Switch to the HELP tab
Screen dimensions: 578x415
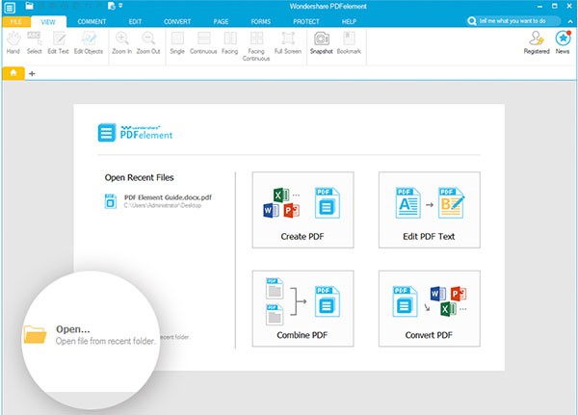pos(349,22)
